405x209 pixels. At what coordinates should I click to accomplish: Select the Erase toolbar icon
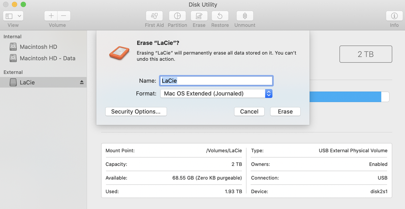[199, 16]
